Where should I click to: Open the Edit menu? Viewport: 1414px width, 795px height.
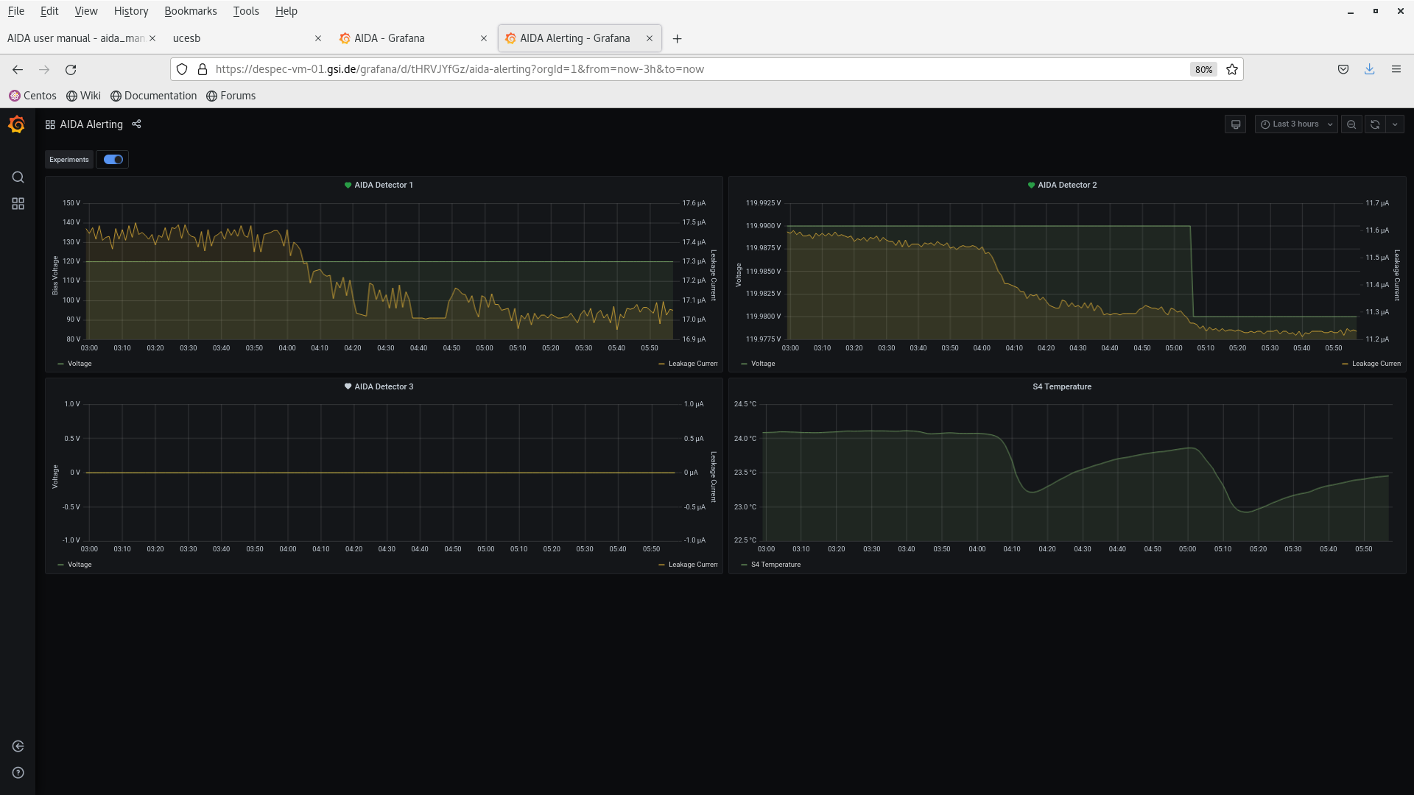coord(49,11)
